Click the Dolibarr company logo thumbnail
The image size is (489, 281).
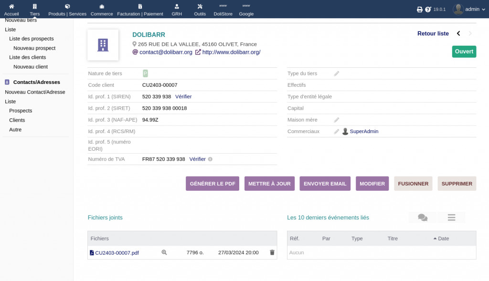[x=103, y=45]
